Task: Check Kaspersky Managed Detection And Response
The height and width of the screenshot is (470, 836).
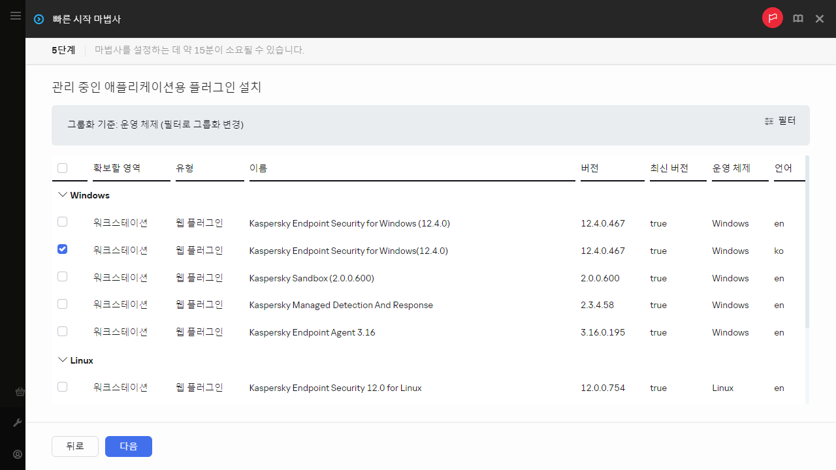Action: pos(62,304)
